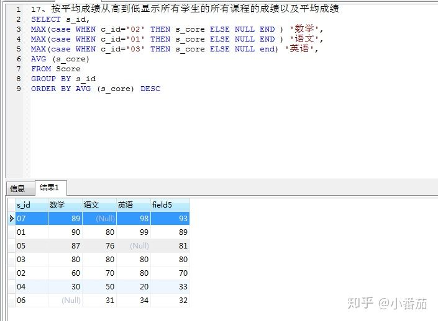This screenshot has height=321, width=438.
Task: Click 数学 value 30 in row 04
Action: pos(65,287)
